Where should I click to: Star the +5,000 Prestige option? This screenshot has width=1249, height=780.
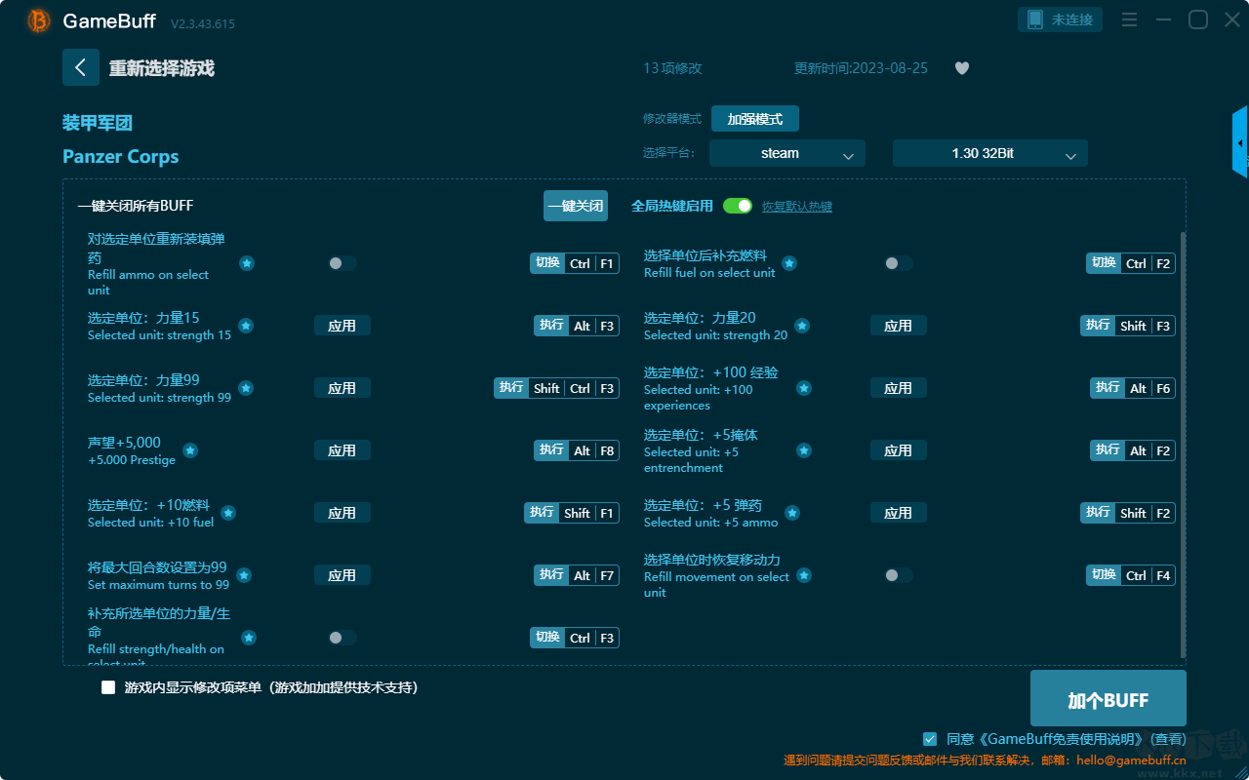190,450
